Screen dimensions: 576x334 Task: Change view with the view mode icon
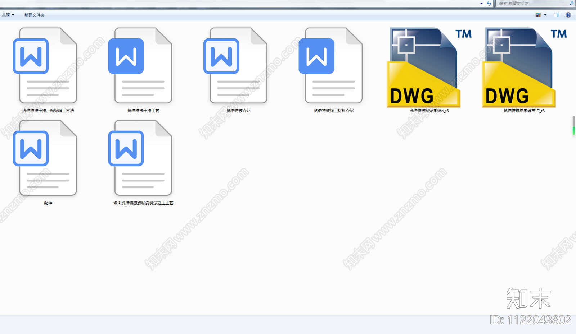[538, 15]
